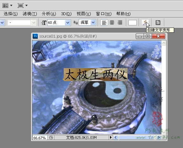183x148 pixels.
Task: Click the vertical scrollbar up arrow
Action: (164, 43)
